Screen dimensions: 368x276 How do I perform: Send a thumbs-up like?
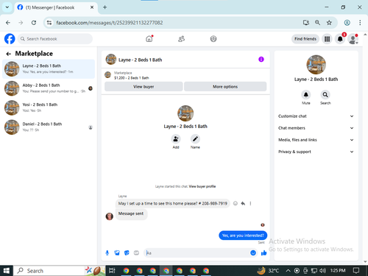(264, 253)
